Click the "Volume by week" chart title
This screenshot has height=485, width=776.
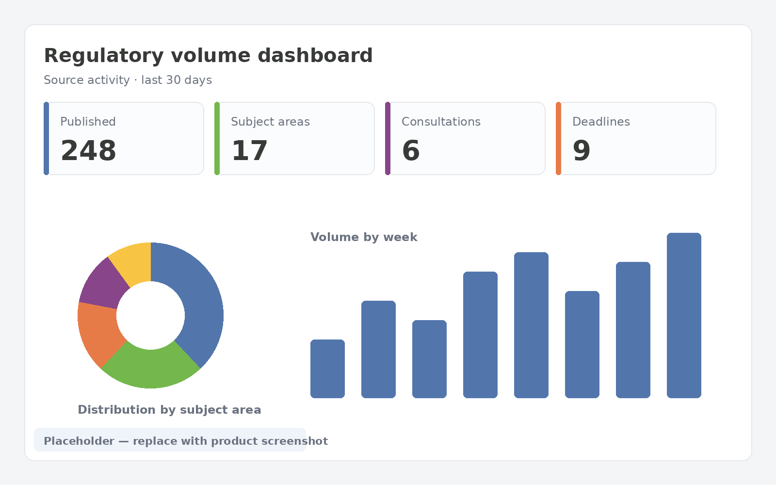click(364, 237)
